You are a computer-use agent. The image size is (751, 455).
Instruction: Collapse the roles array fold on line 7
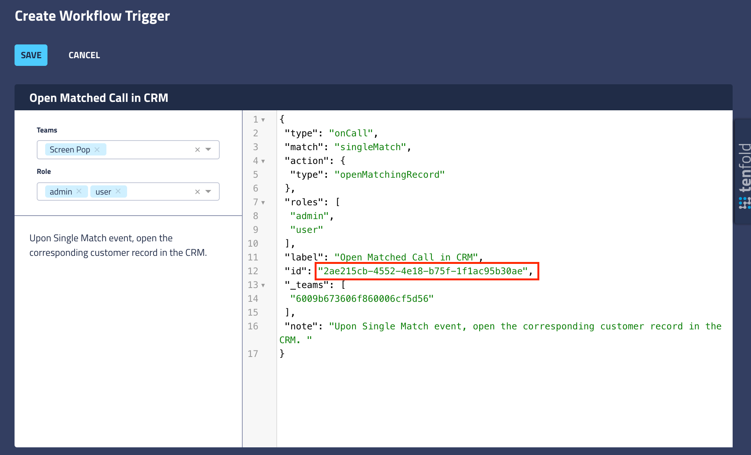pyautogui.click(x=263, y=203)
